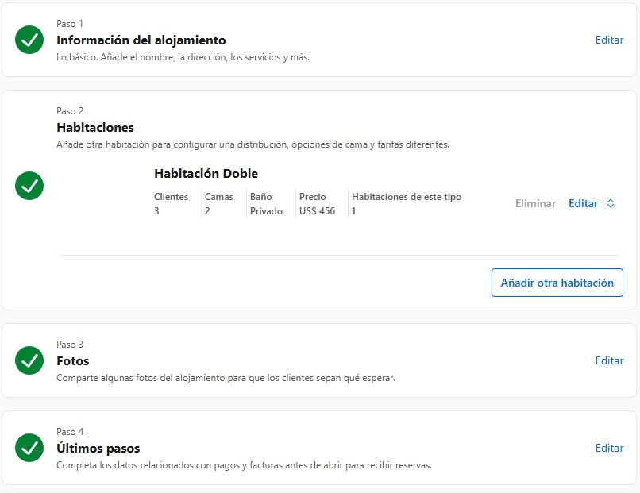Viewport: 640px width, 493px height.
Task: Click the Últimos pasos heading
Action: pyautogui.click(x=98, y=448)
